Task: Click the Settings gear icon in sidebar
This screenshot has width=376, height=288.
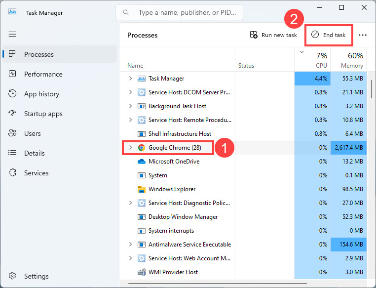Action: pos(13,276)
